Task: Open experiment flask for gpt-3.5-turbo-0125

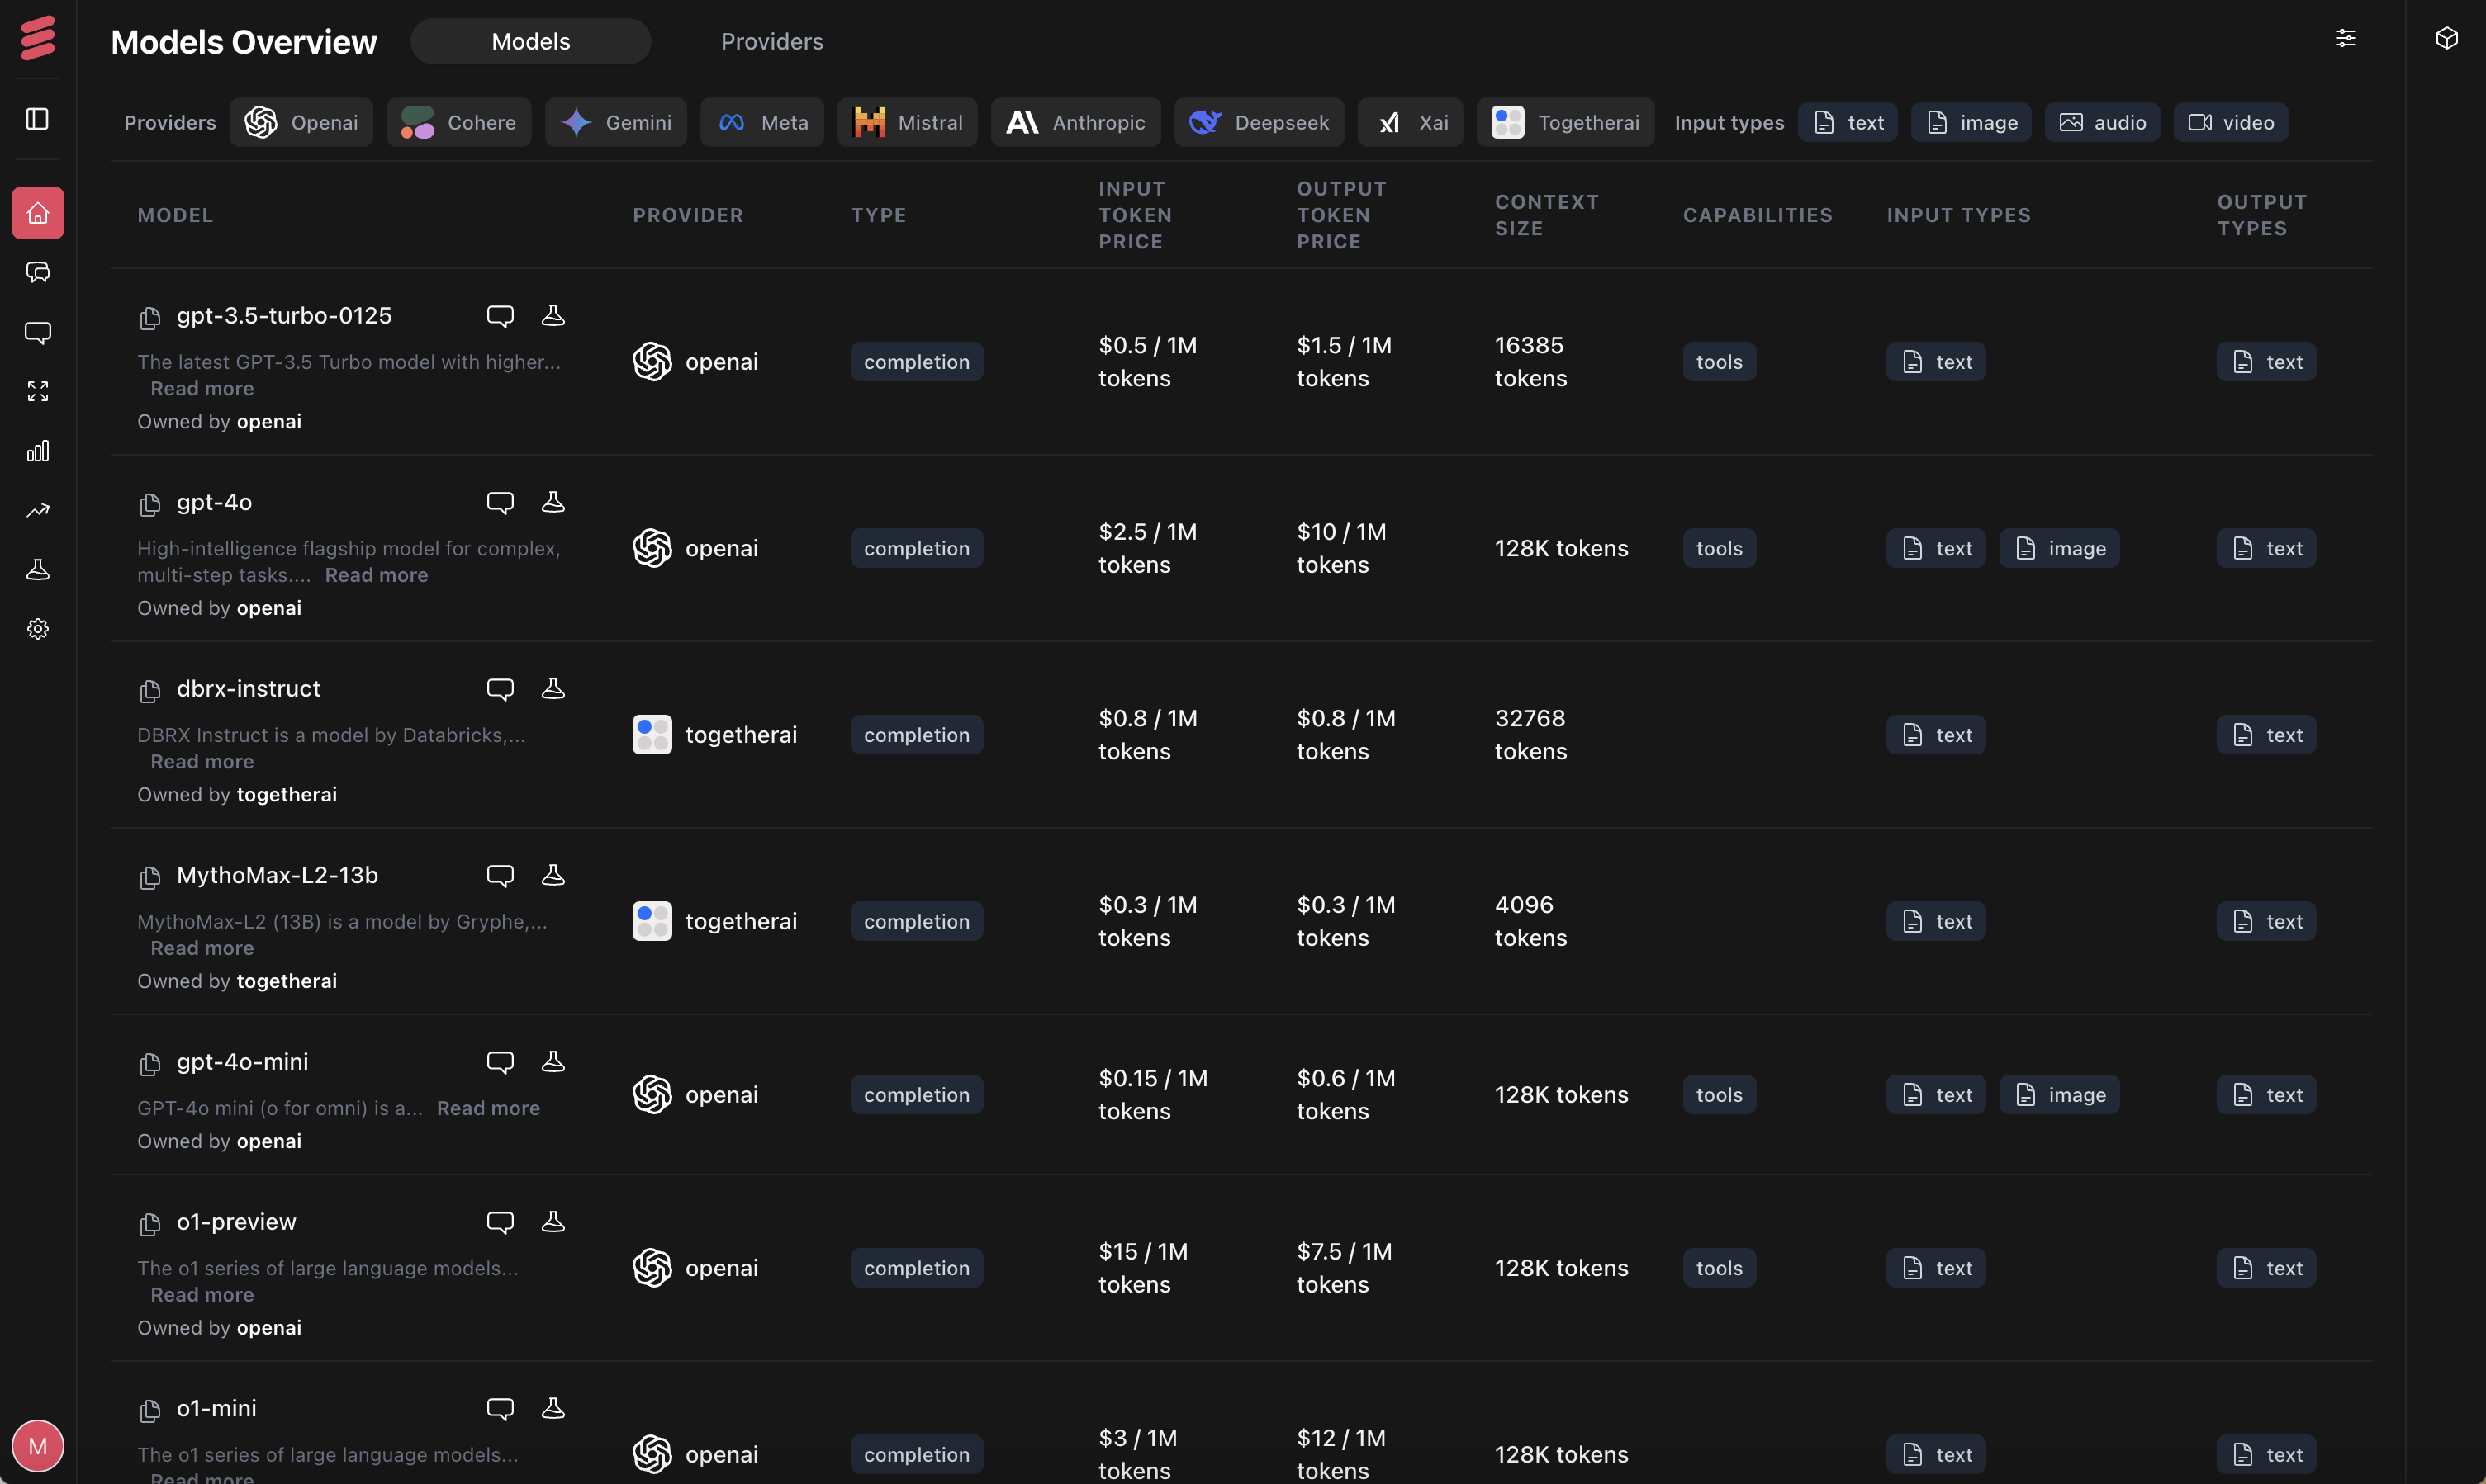Action: (x=553, y=316)
